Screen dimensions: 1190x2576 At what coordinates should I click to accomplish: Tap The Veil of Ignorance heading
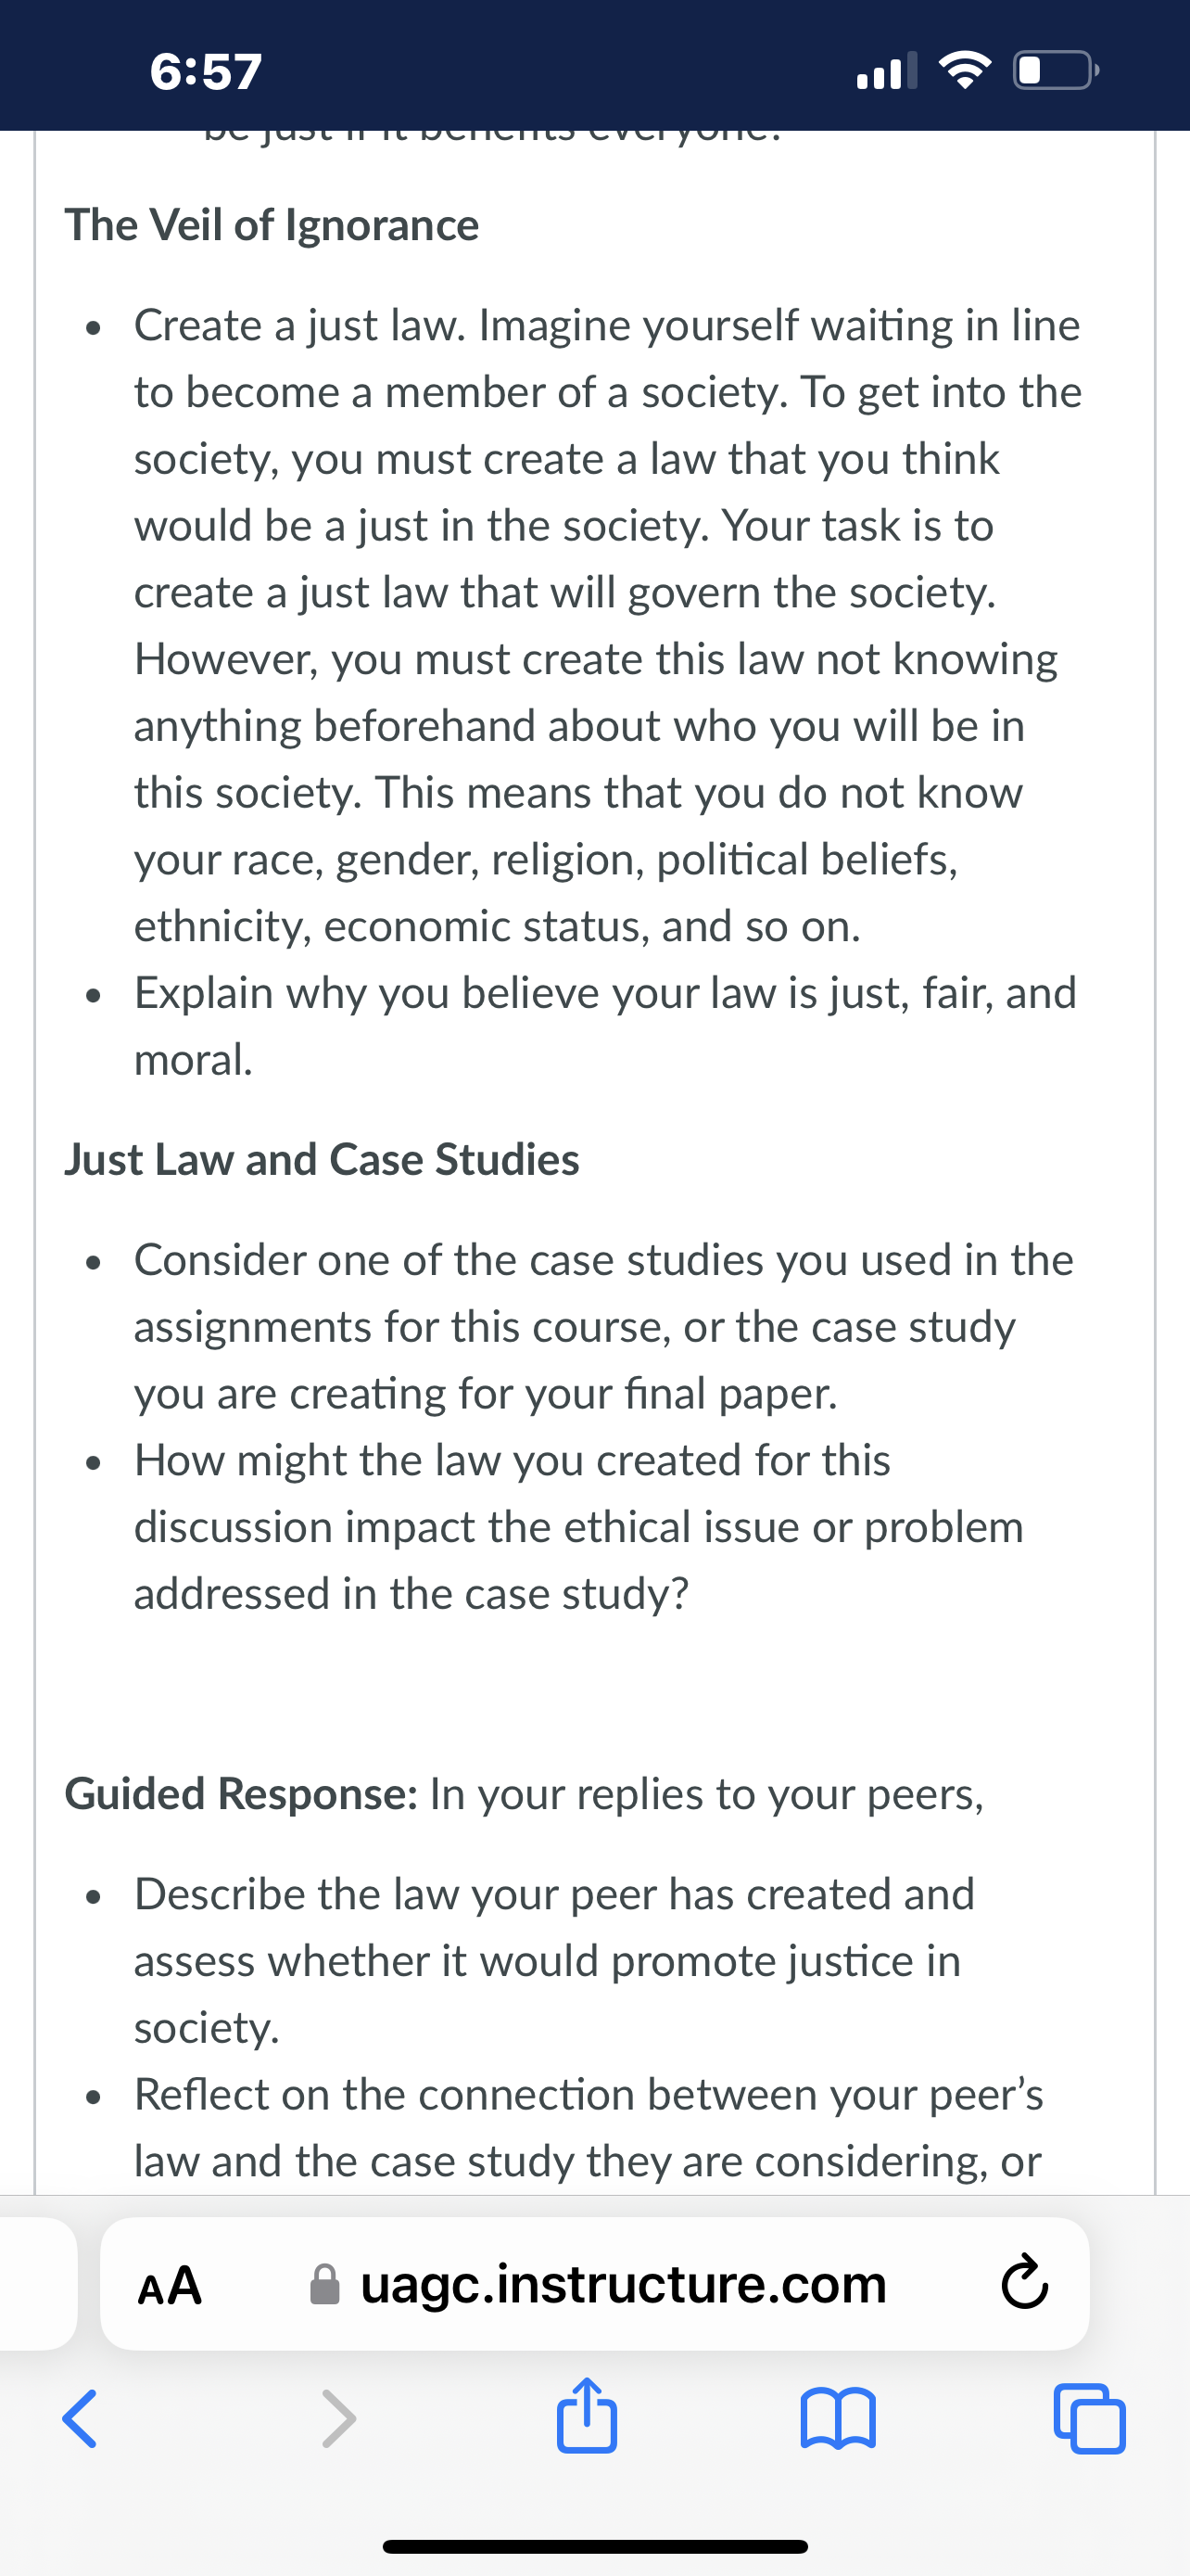click(x=272, y=225)
